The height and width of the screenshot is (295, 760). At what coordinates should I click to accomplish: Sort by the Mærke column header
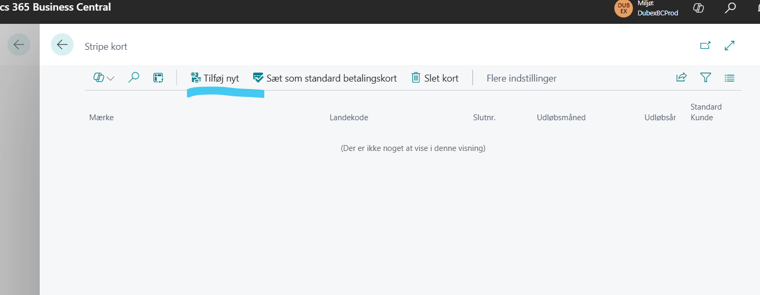click(102, 118)
